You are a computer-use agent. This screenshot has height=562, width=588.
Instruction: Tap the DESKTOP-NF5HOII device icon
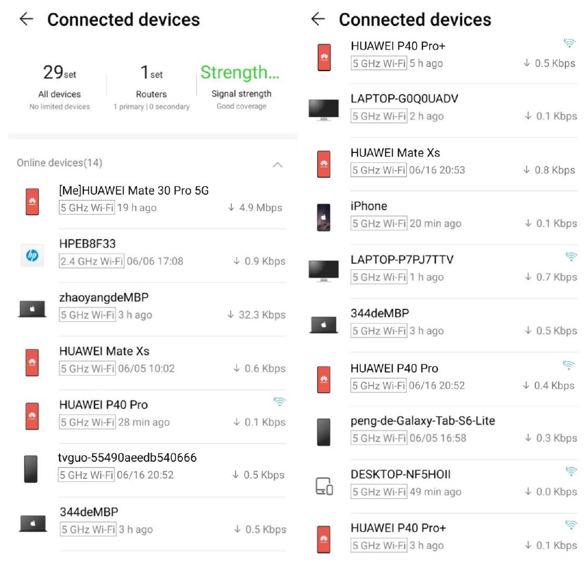(x=324, y=486)
